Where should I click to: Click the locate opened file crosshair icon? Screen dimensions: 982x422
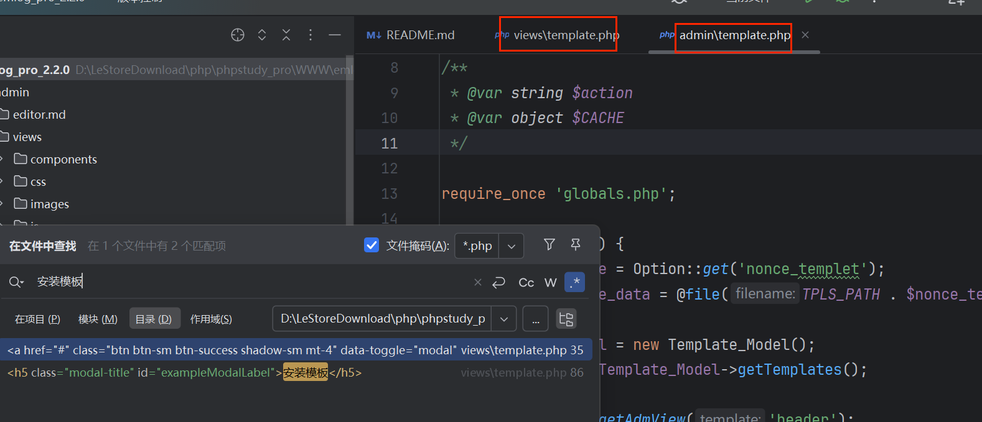click(x=238, y=35)
